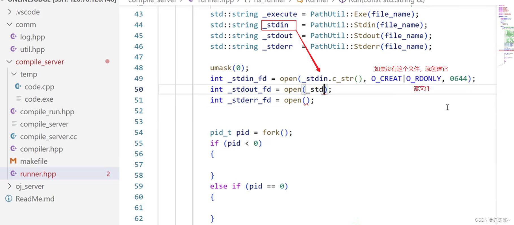
Task: Open compile_server.cc source file
Action: click(x=48, y=137)
